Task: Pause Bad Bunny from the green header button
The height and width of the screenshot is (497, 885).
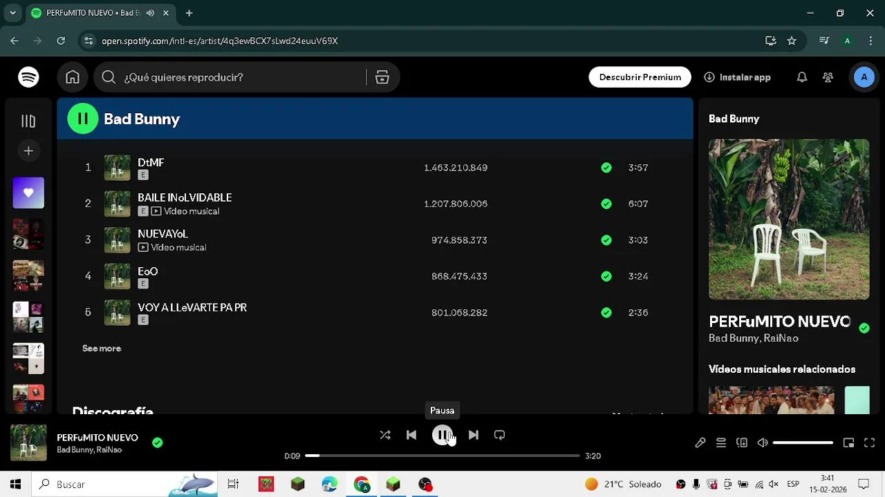Action: click(83, 119)
